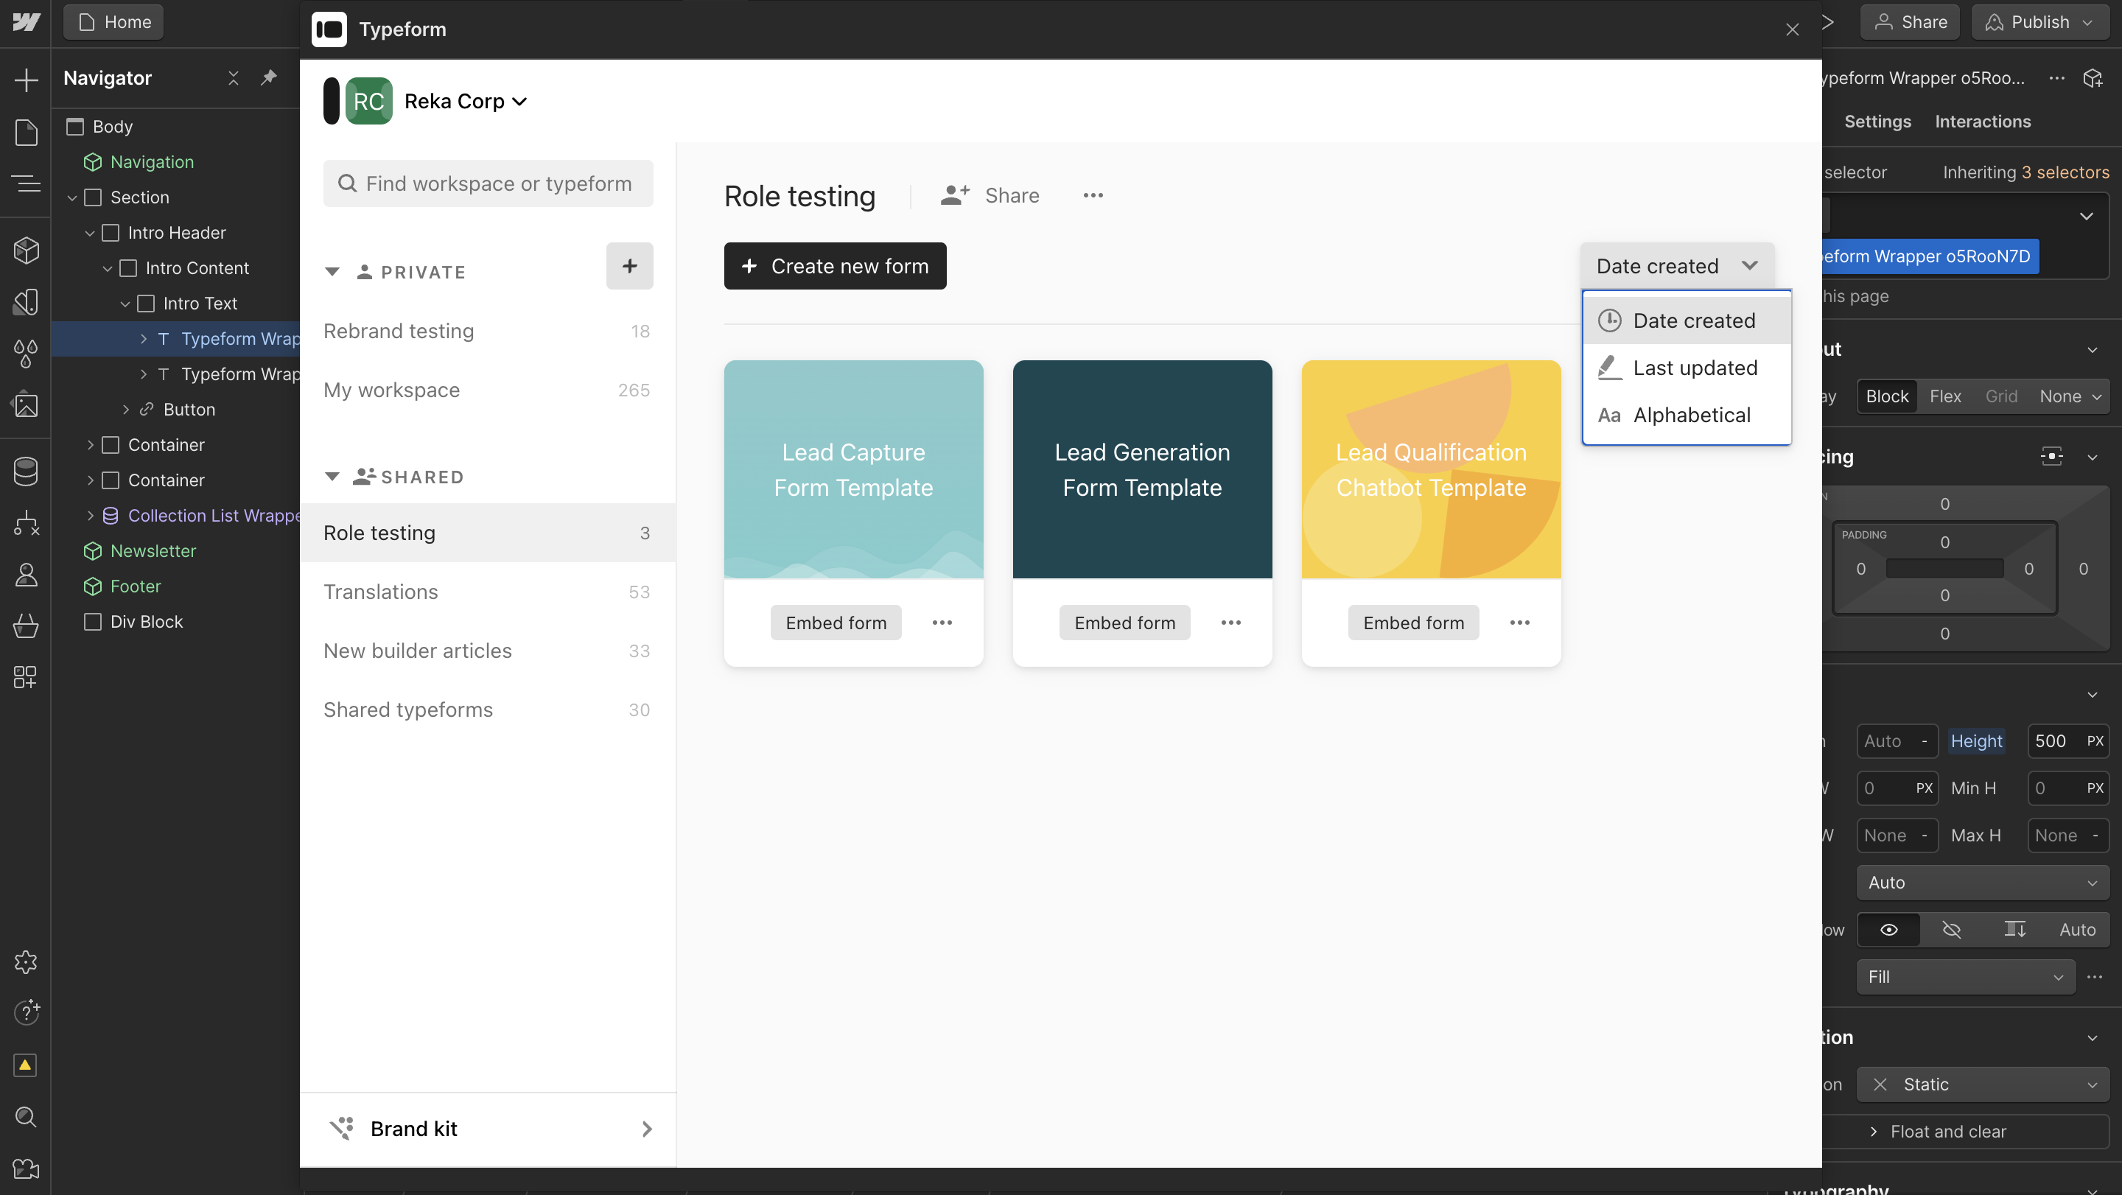The width and height of the screenshot is (2122, 1195).
Task: Collapse the Section tree item
Action: [x=71, y=197]
